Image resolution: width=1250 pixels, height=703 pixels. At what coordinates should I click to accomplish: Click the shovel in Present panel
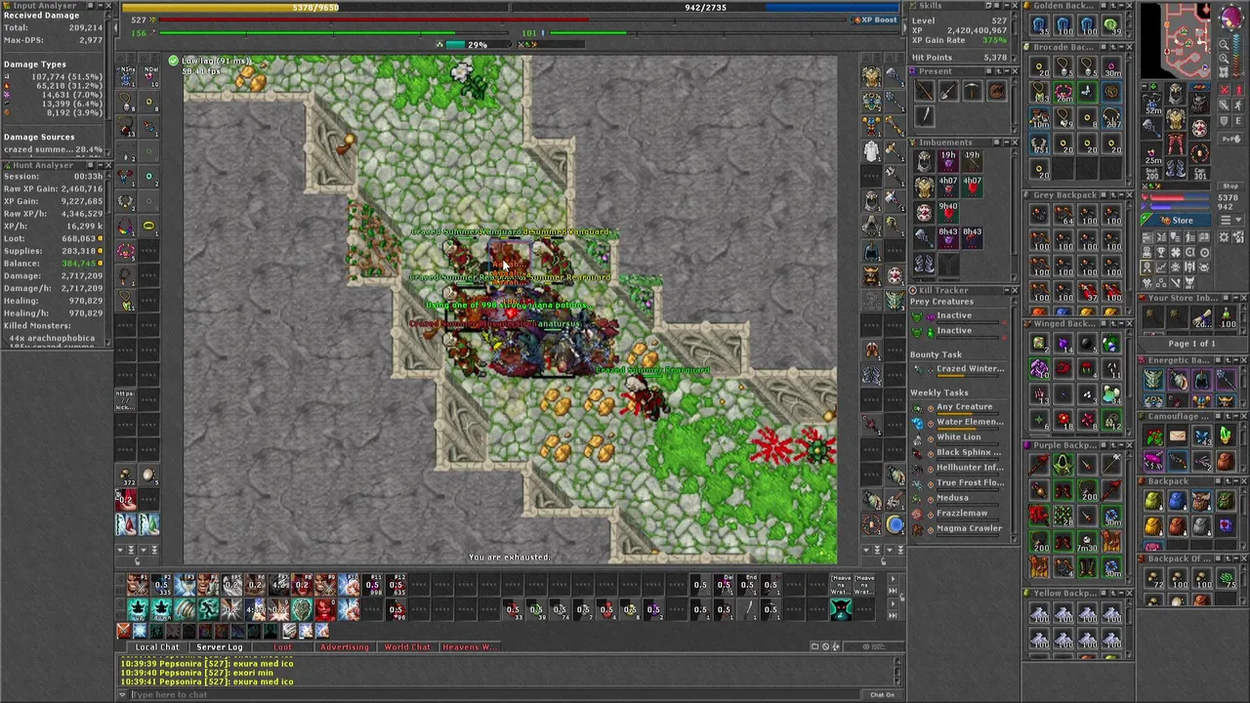pyautogui.click(x=948, y=90)
